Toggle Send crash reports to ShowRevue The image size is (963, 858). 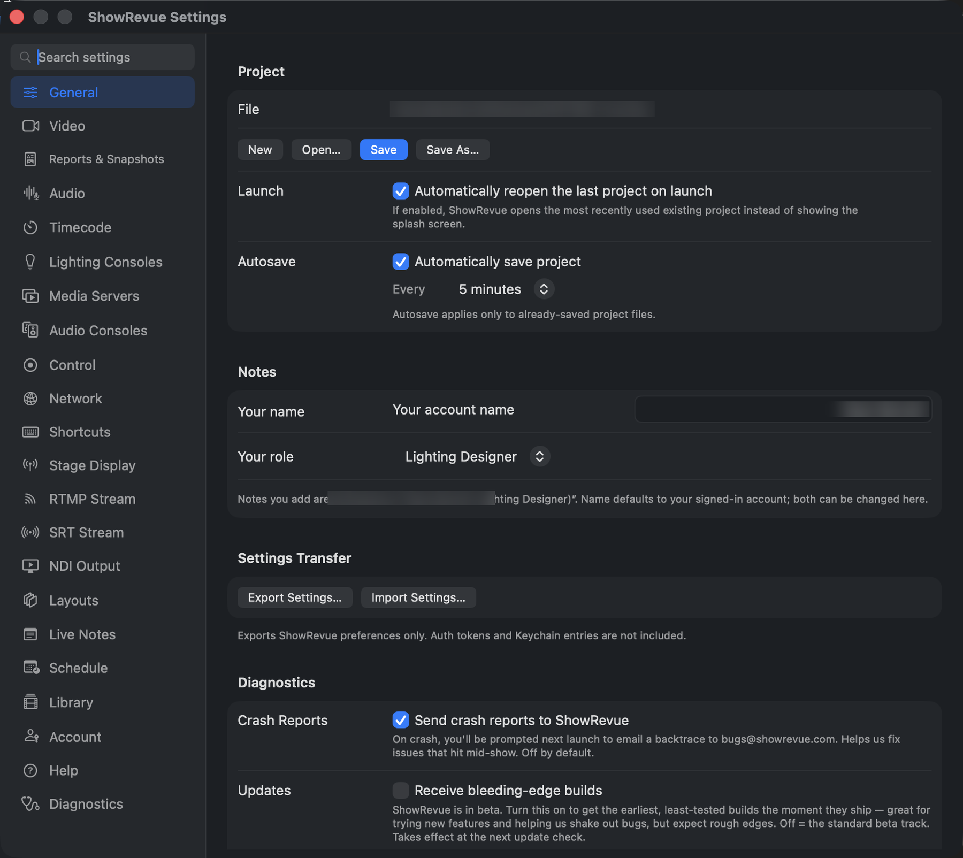point(401,720)
